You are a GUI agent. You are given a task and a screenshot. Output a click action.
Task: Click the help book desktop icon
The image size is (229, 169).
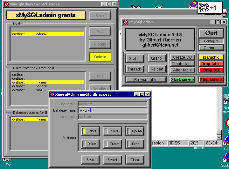point(193,4)
